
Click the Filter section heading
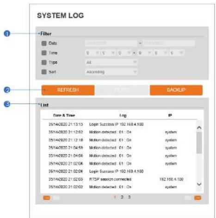[46, 34]
